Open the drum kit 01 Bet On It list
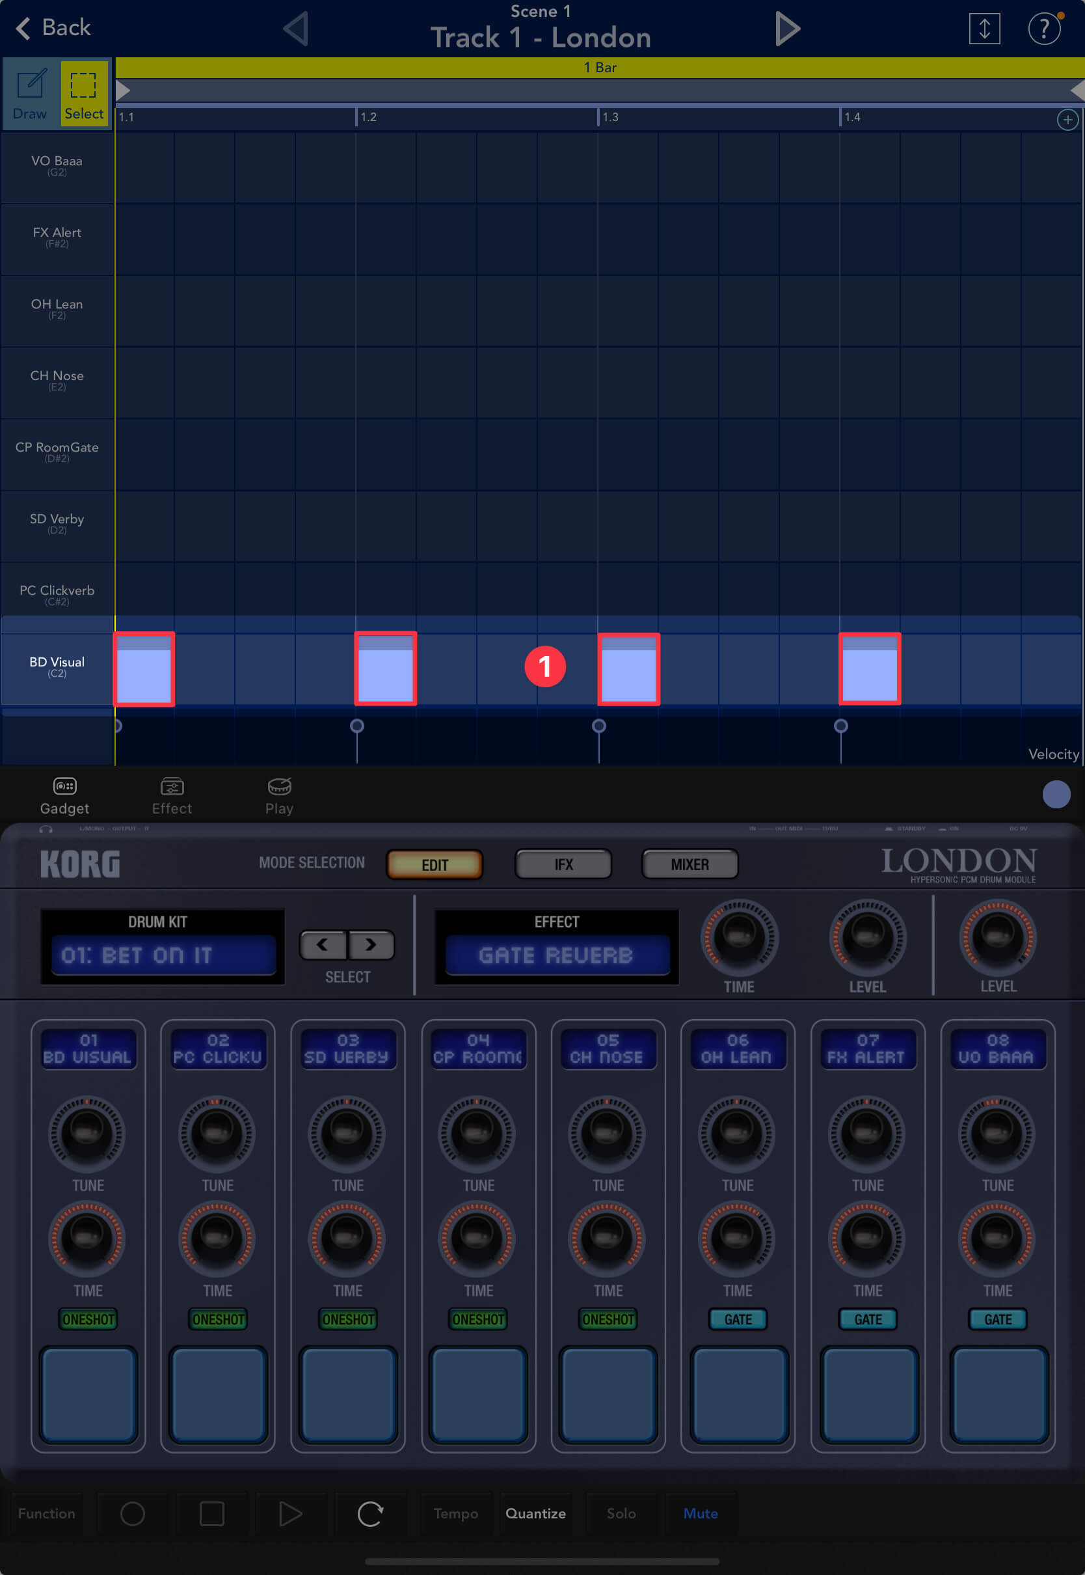The height and width of the screenshot is (1575, 1085). pos(163,955)
